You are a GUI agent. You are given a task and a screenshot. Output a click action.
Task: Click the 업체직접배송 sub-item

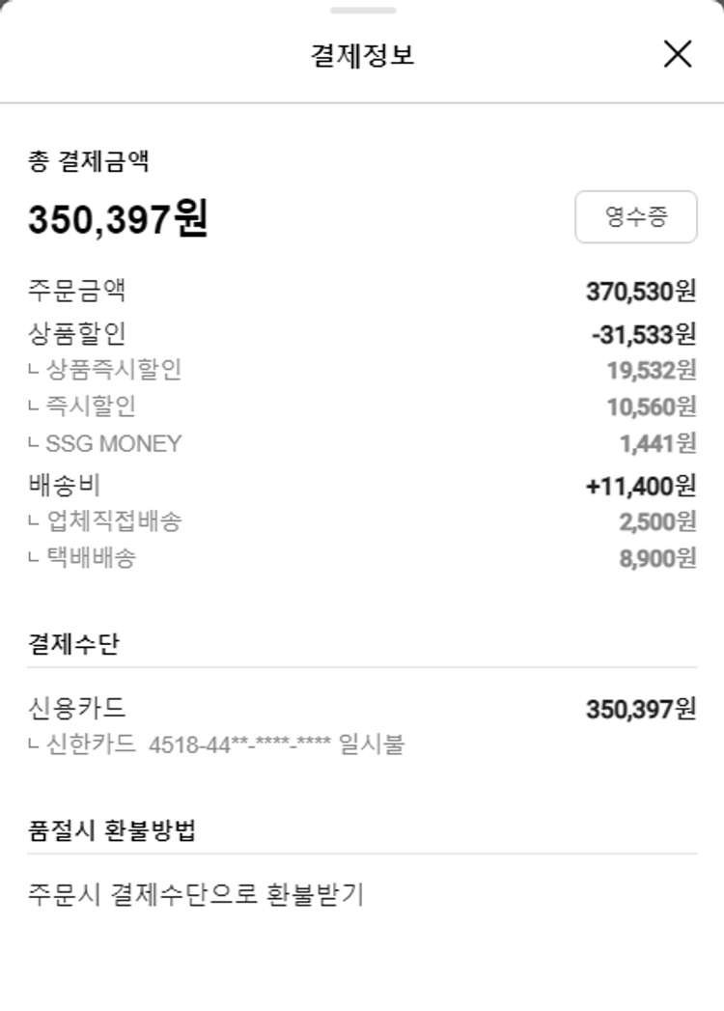[x=113, y=521]
